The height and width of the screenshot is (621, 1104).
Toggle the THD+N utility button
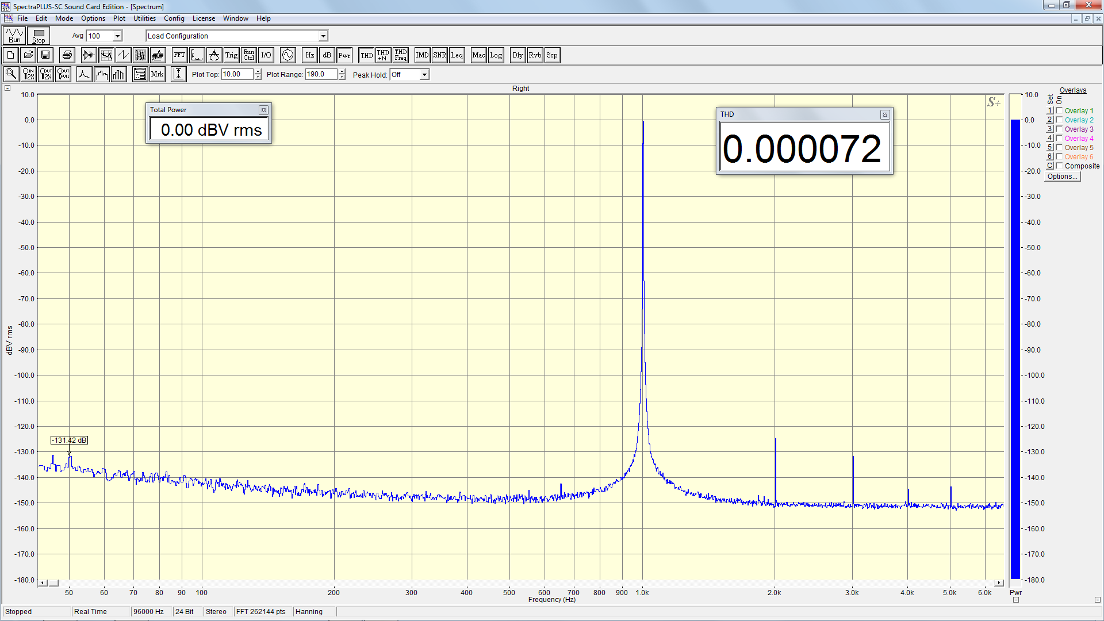pyautogui.click(x=383, y=55)
